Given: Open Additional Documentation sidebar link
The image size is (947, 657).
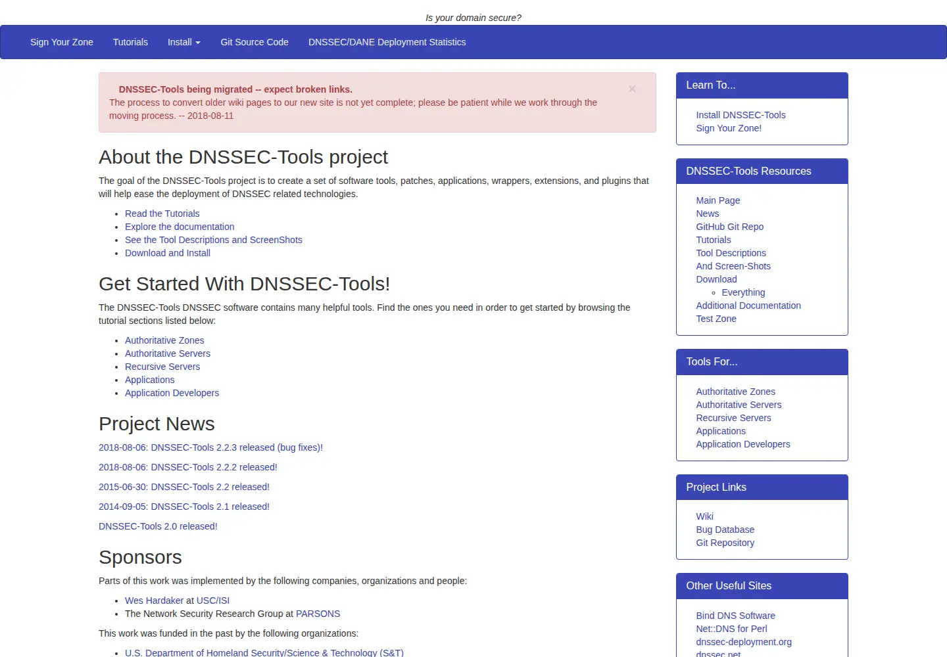Looking at the screenshot, I should point(748,306).
